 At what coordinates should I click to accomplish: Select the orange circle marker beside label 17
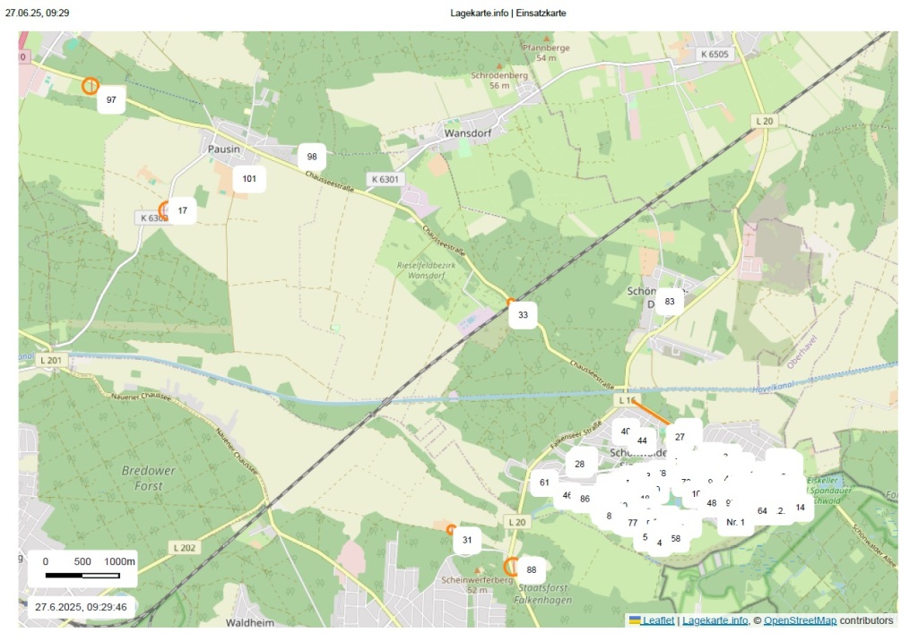point(165,210)
